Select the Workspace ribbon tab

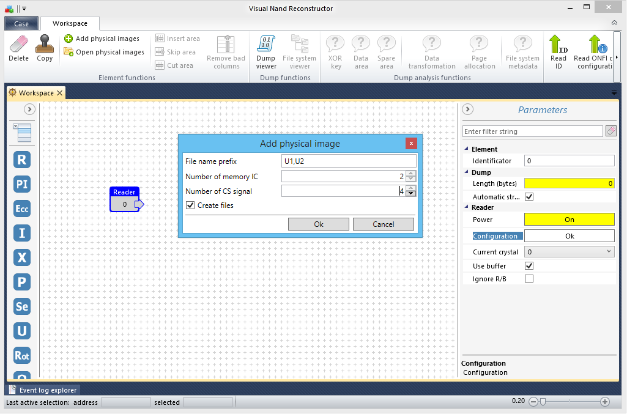point(70,23)
